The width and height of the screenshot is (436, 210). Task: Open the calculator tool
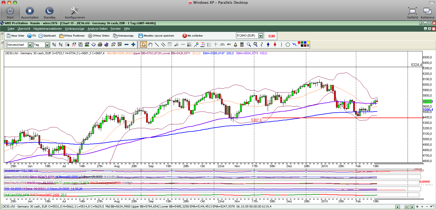tap(242, 44)
